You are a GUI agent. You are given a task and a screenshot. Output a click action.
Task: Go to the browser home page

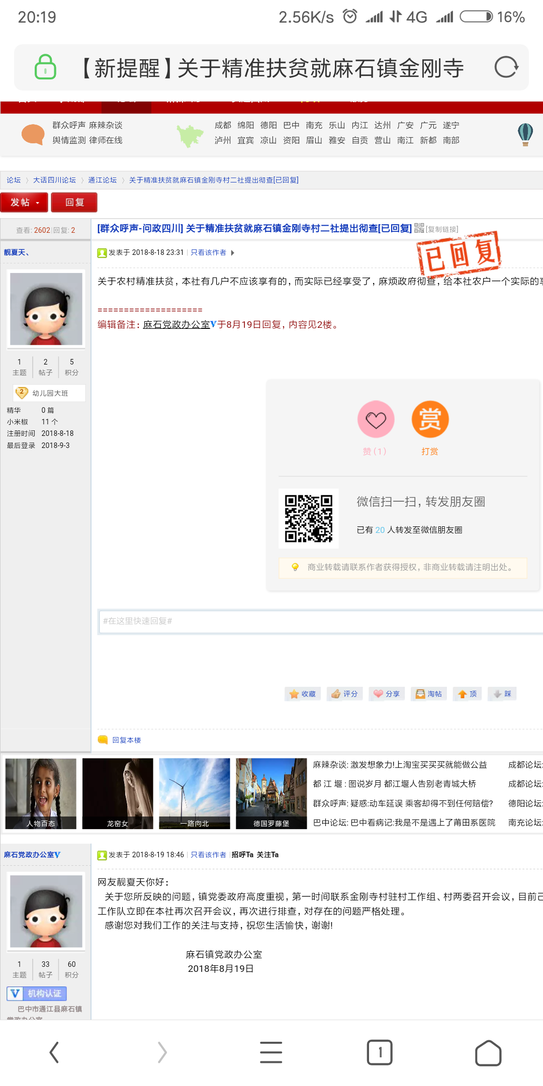[x=488, y=1052]
